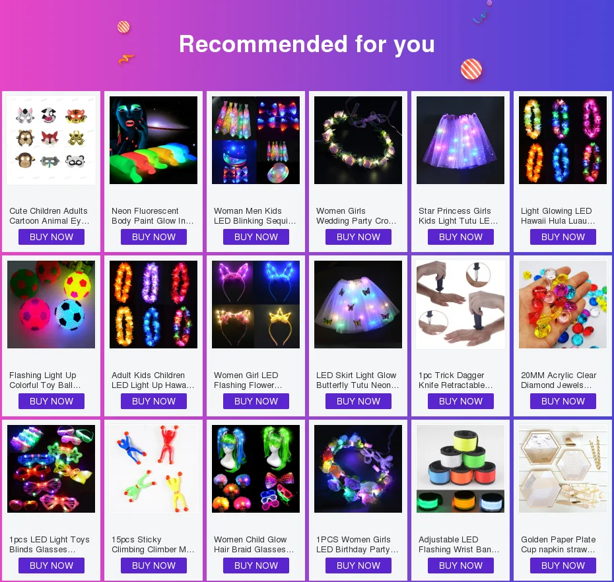The image size is (614, 582).
Task: Open the LED flashing wrist bands image
Action: [x=461, y=469]
